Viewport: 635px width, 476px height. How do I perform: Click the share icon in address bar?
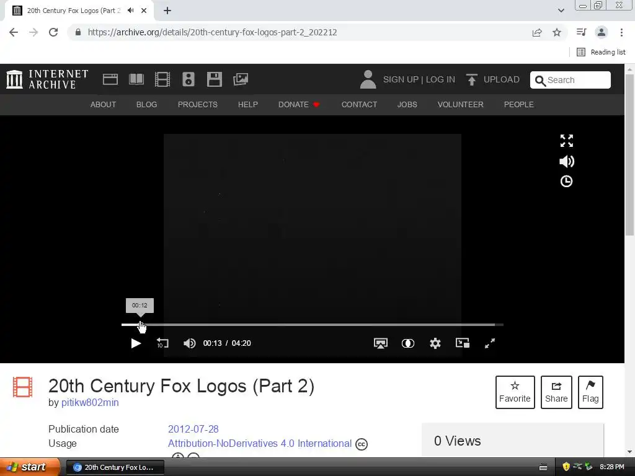pyautogui.click(x=537, y=32)
